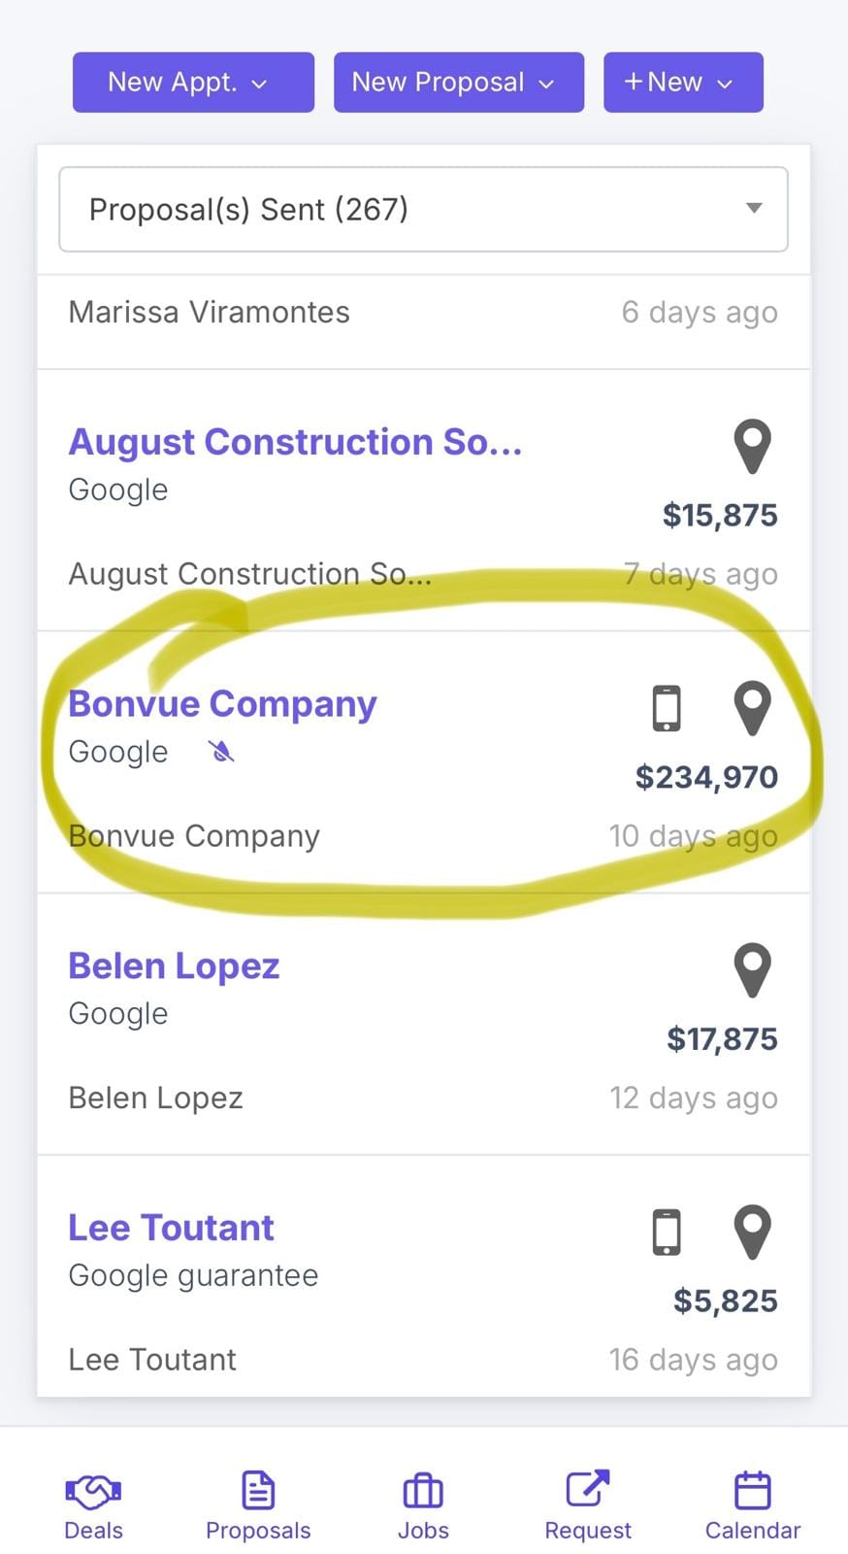The width and height of the screenshot is (848, 1554).
Task: Open the +New dropdown menu
Action: pos(683,83)
